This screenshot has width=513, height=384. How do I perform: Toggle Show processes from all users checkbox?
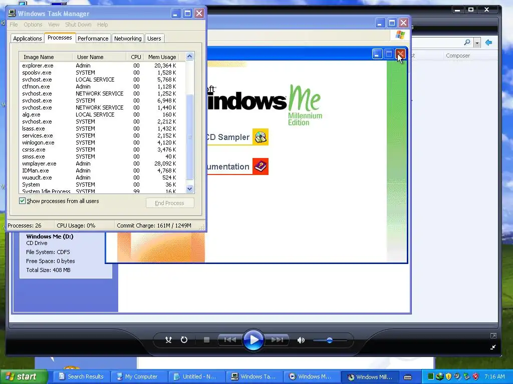(22, 201)
